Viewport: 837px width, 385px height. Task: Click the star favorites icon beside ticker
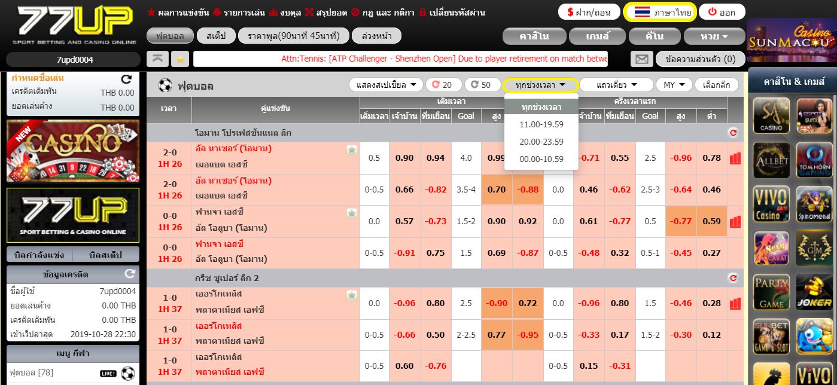(x=179, y=59)
